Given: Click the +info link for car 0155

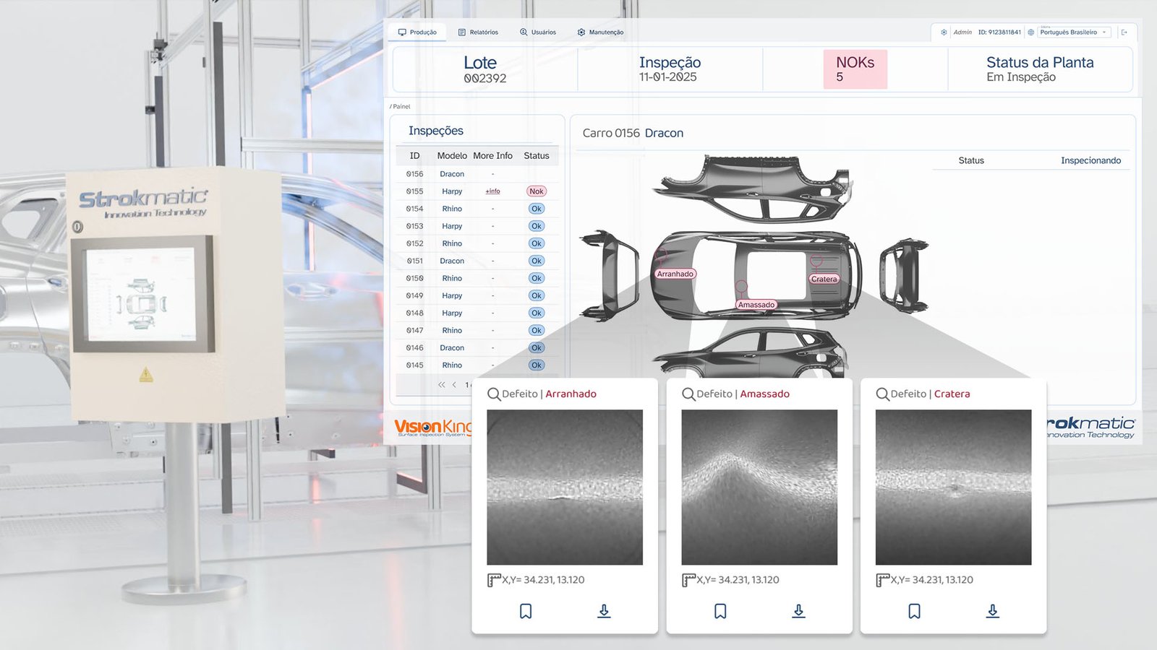Looking at the screenshot, I should [x=492, y=191].
